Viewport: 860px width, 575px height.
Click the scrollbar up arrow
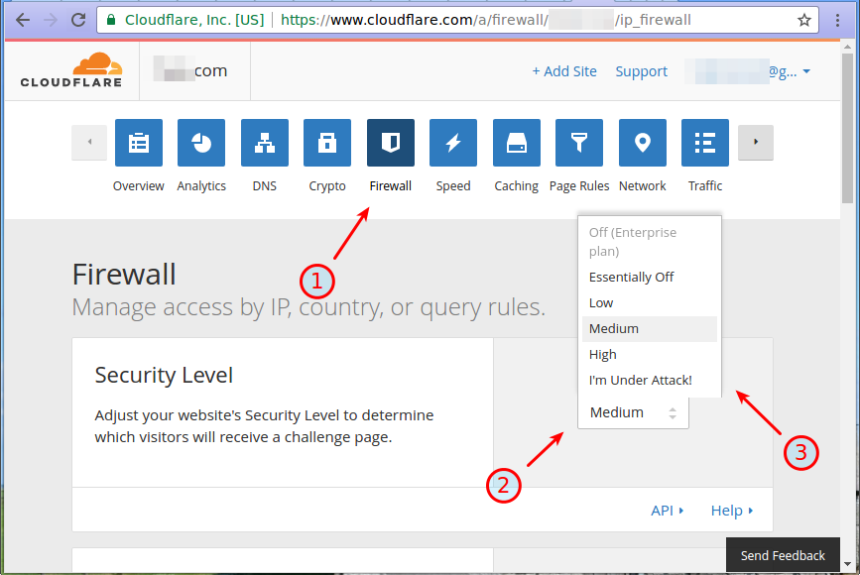[847, 47]
